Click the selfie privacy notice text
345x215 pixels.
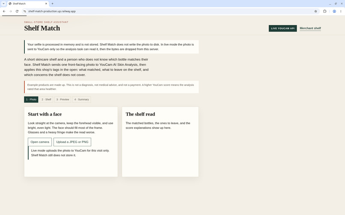[110, 47]
